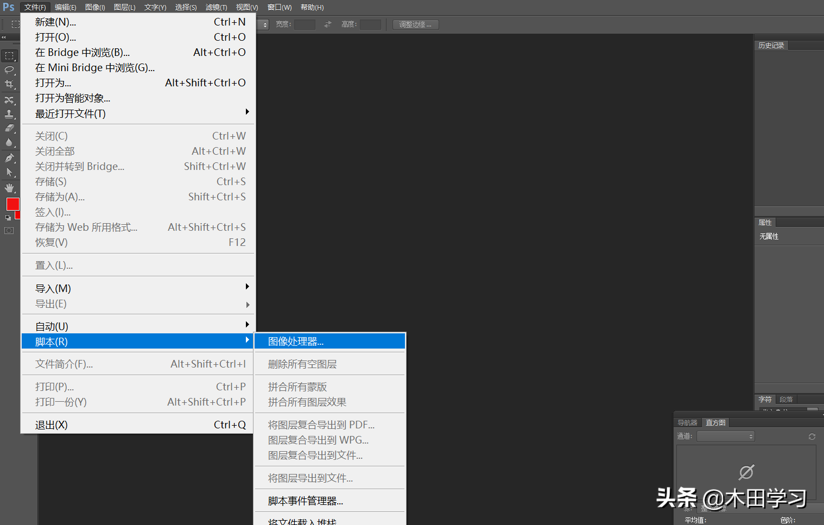Click the 宽度 width input field
Image resolution: width=824 pixels, height=525 pixels.
pos(305,24)
